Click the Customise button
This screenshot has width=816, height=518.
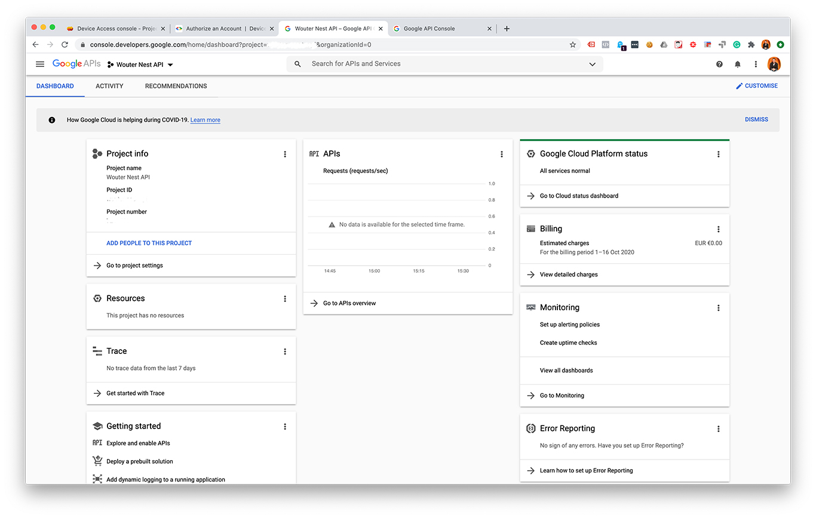click(x=756, y=86)
